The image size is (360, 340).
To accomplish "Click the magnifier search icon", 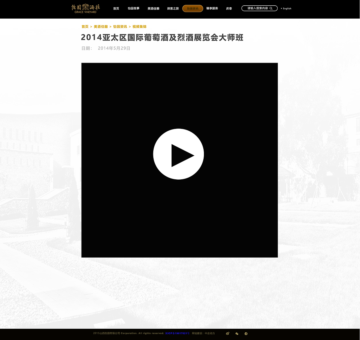I will coord(271,8).
